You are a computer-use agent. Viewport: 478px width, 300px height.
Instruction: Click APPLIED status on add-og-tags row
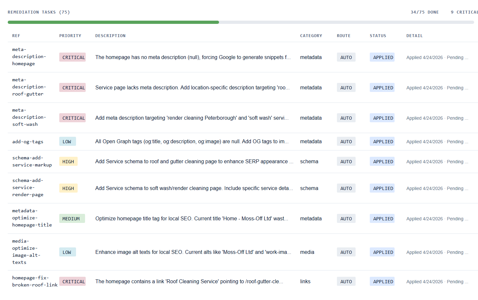coord(382,142)
